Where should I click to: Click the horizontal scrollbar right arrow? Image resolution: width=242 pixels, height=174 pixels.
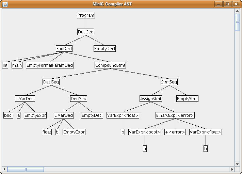tap(232, 169)
